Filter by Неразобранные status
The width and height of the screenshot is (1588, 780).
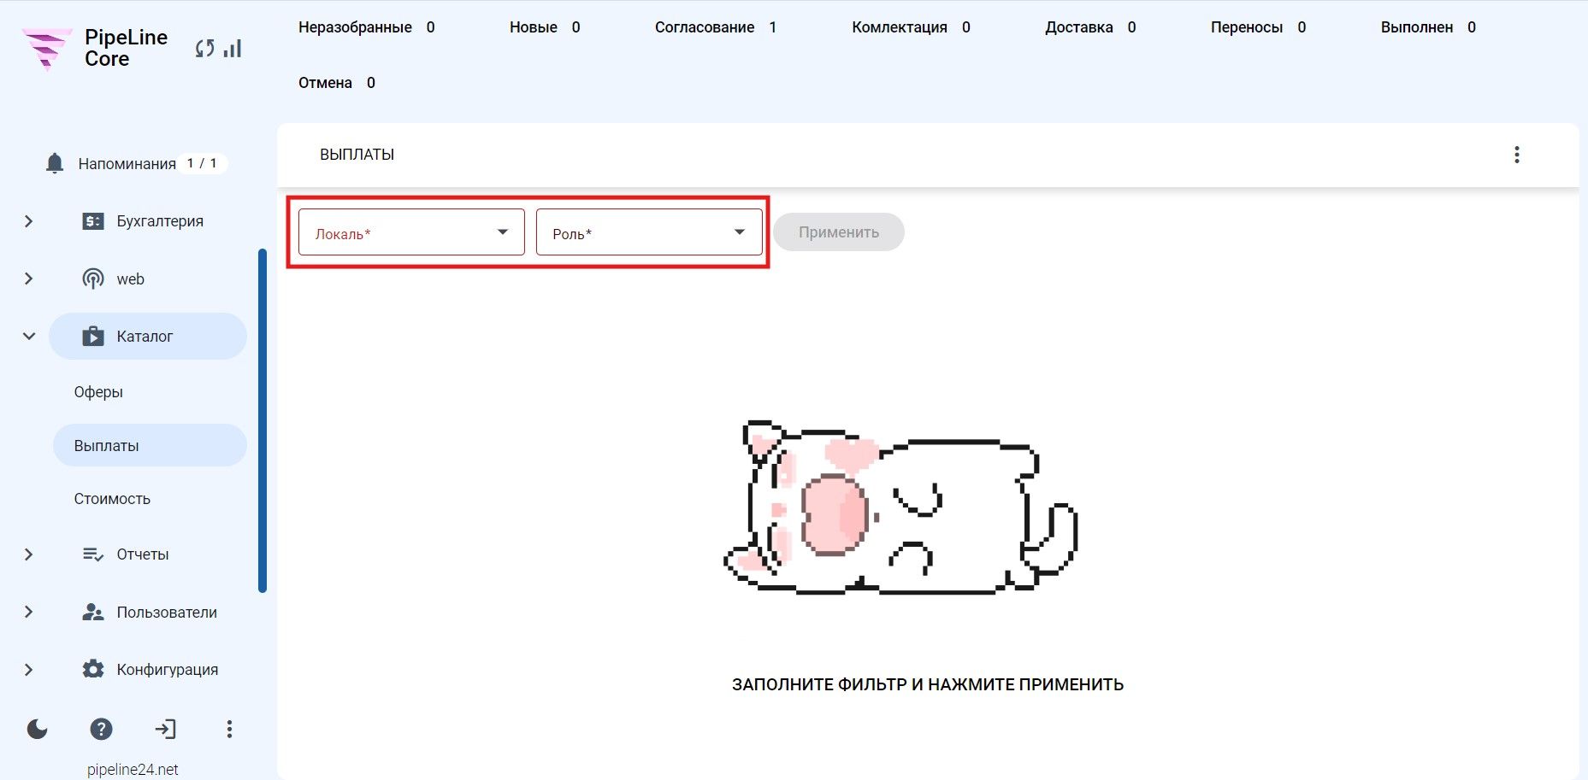367,27
